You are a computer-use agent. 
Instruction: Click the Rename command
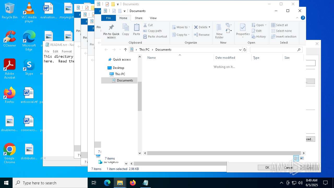(x=201, y=35)
